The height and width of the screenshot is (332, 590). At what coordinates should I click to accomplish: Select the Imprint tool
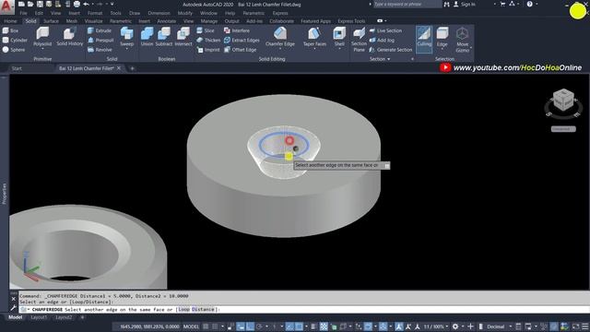(x=208, y=49)
